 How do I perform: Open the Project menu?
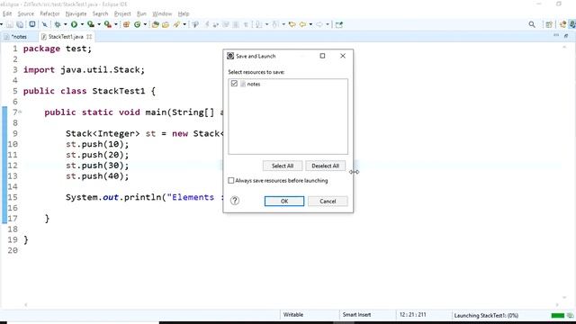click(x=122, y=13)
